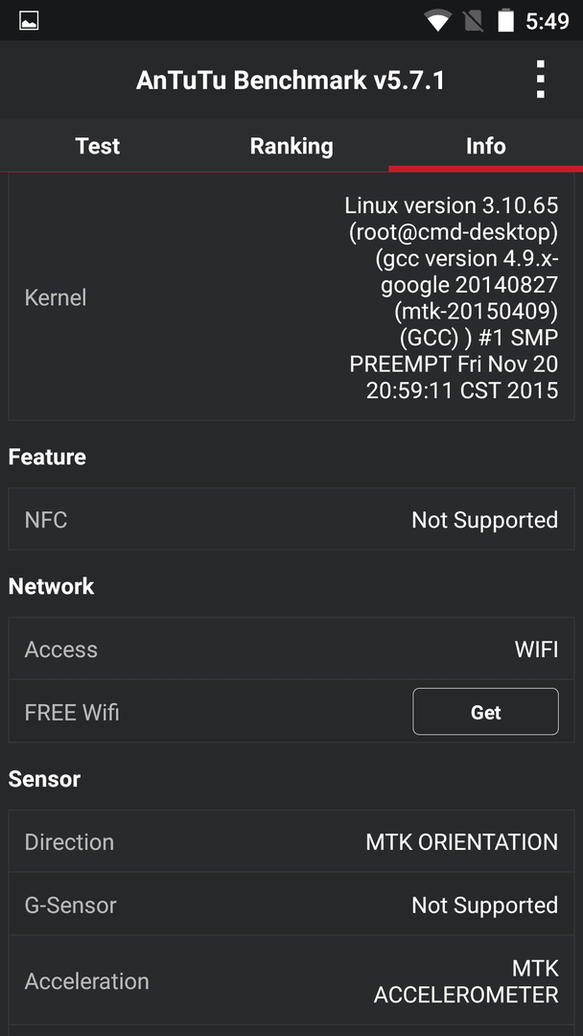Tap the Network section header
The image size is (583, 1036).
click(x=51, y=586)
